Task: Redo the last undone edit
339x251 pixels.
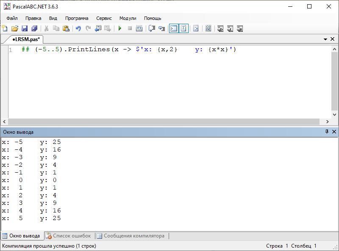Action: (x=88, y=28)
